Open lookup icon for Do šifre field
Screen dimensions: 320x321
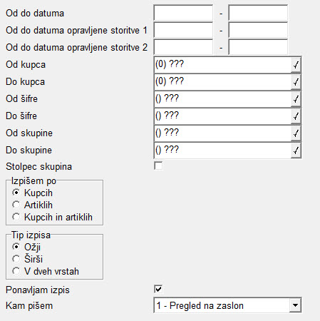296,116
